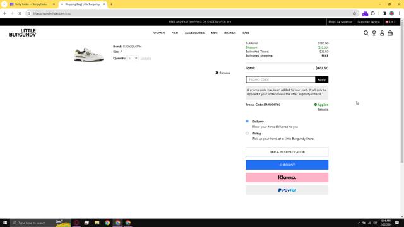The height and width of the screenshot is (227, 404).
Task: Click the X icon beside Remove item
Action: pos(217,73)
